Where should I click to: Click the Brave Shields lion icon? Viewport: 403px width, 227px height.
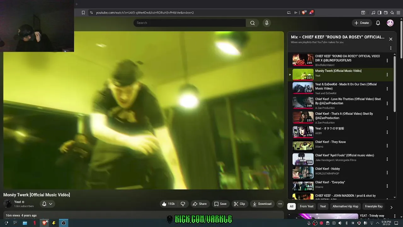[x=304, y=13]
